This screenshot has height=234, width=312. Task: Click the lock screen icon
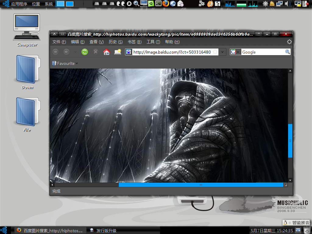[x=298, y=4]
